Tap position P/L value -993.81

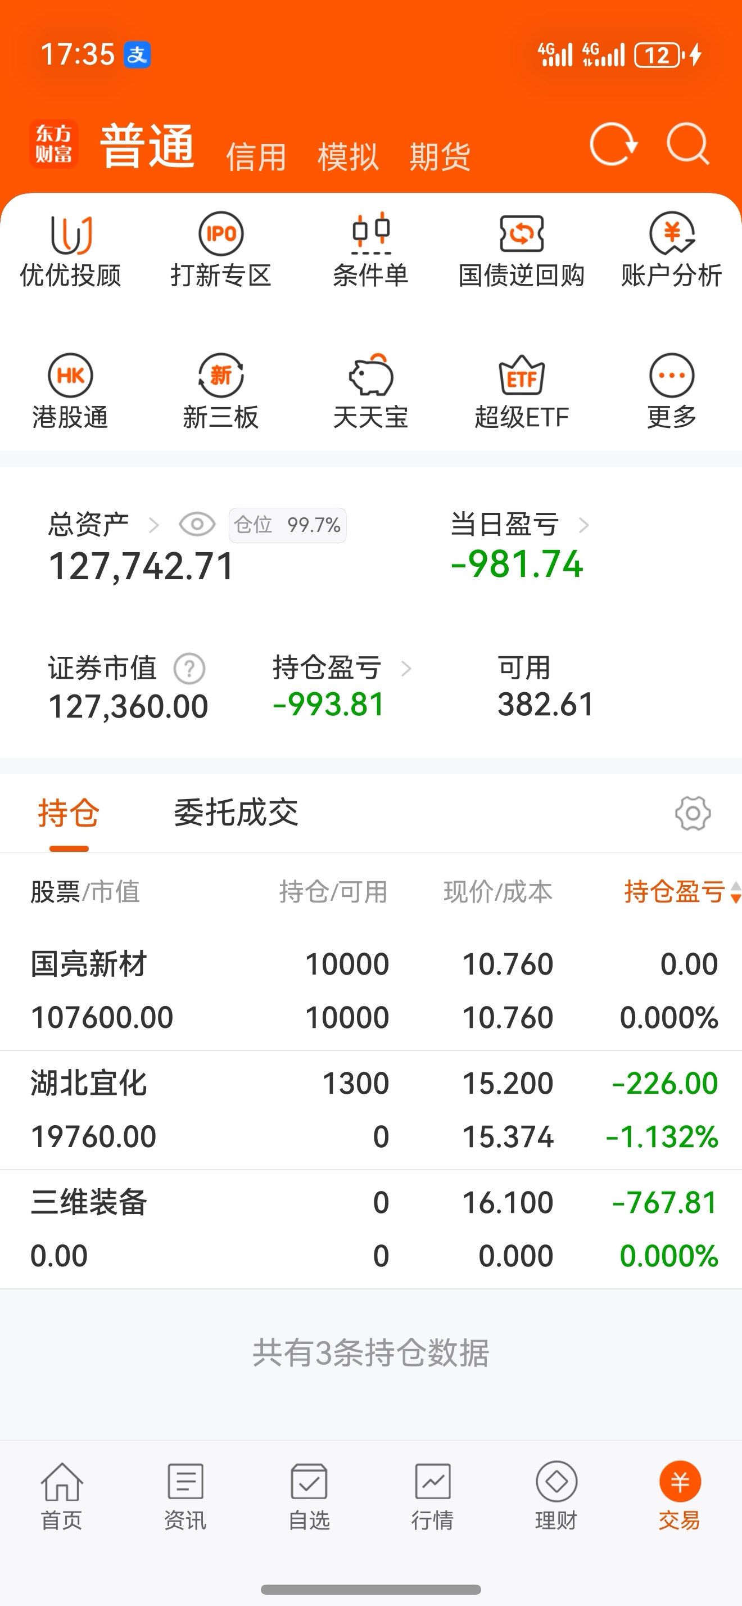328,705
